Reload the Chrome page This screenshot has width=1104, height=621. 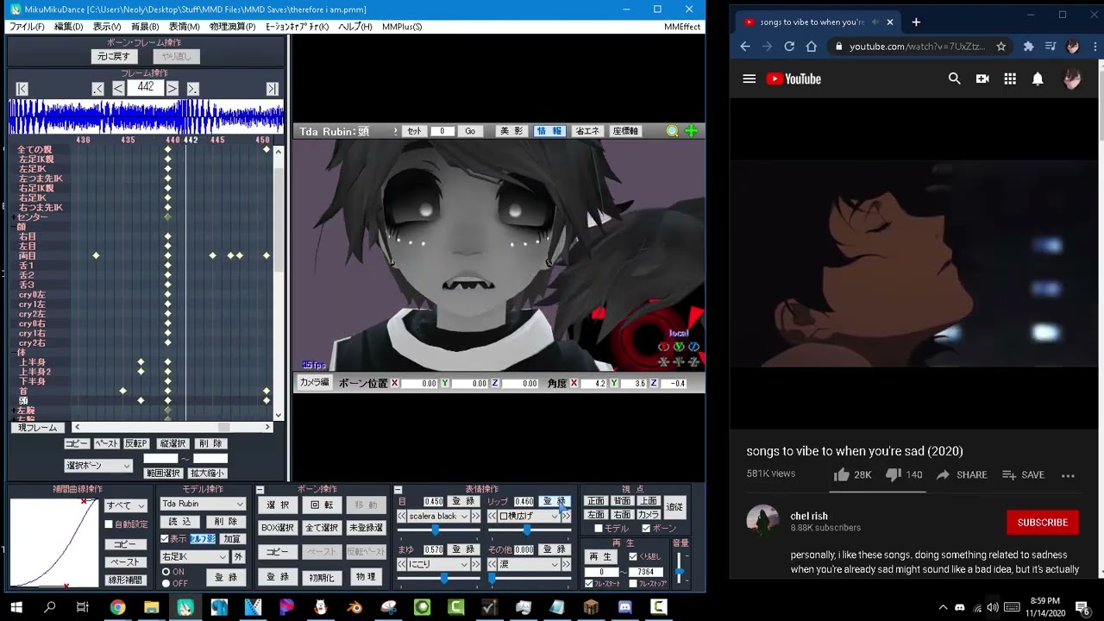(789, 47)
